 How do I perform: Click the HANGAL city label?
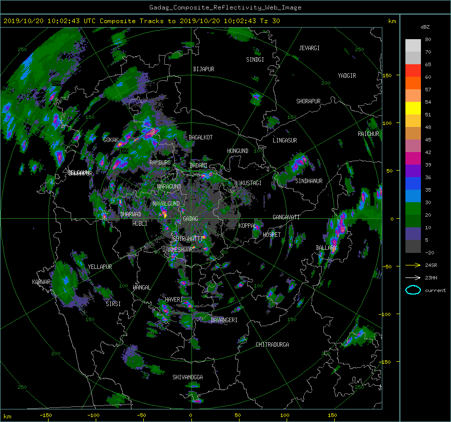[x=141, y=288]
